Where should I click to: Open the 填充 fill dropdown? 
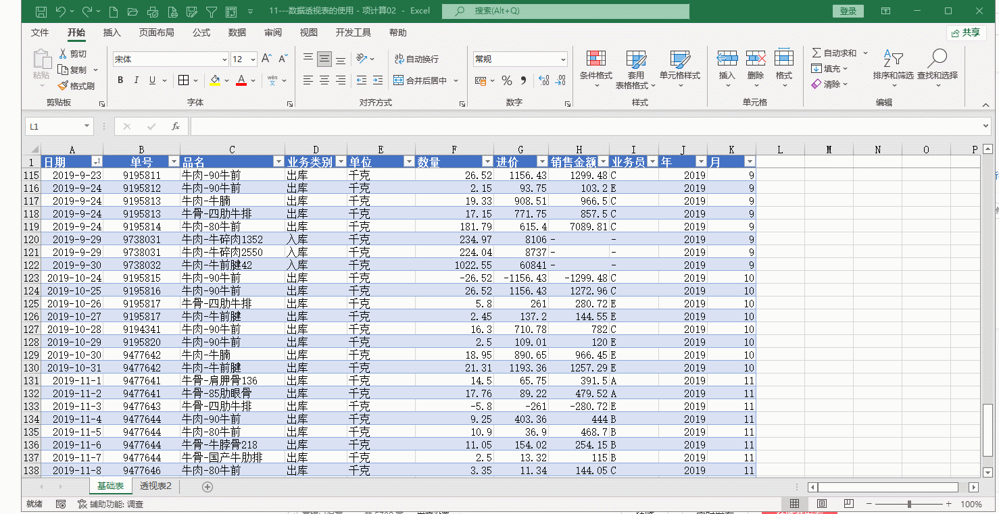tap(846, 68)
